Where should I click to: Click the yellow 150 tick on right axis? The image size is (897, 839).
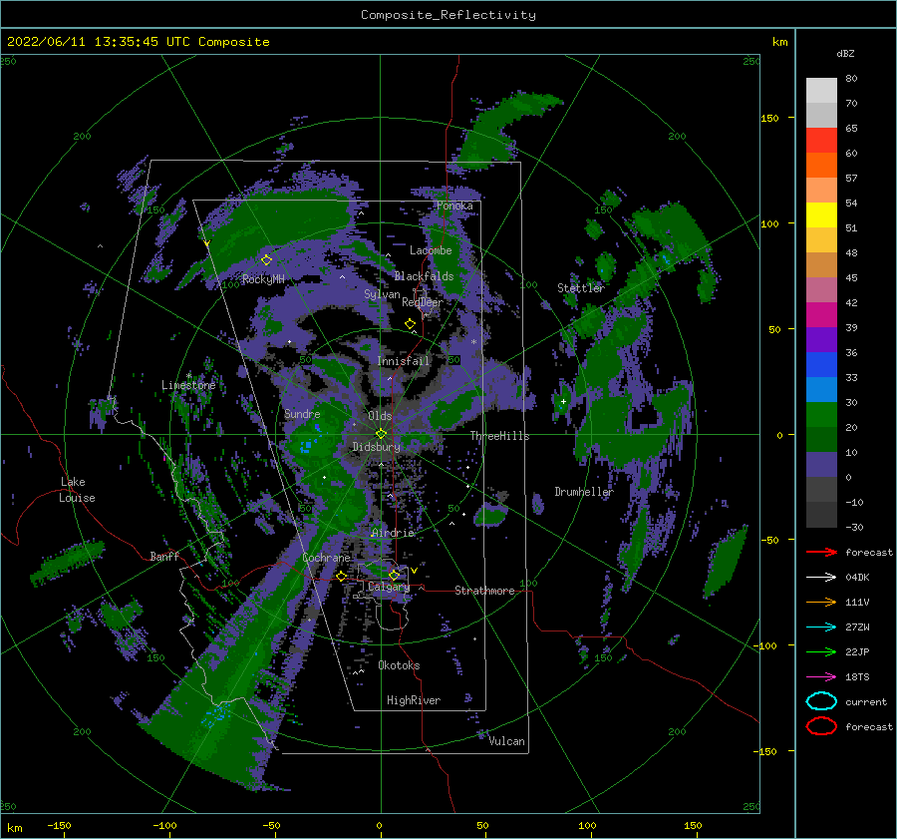(x=769, y=118)
